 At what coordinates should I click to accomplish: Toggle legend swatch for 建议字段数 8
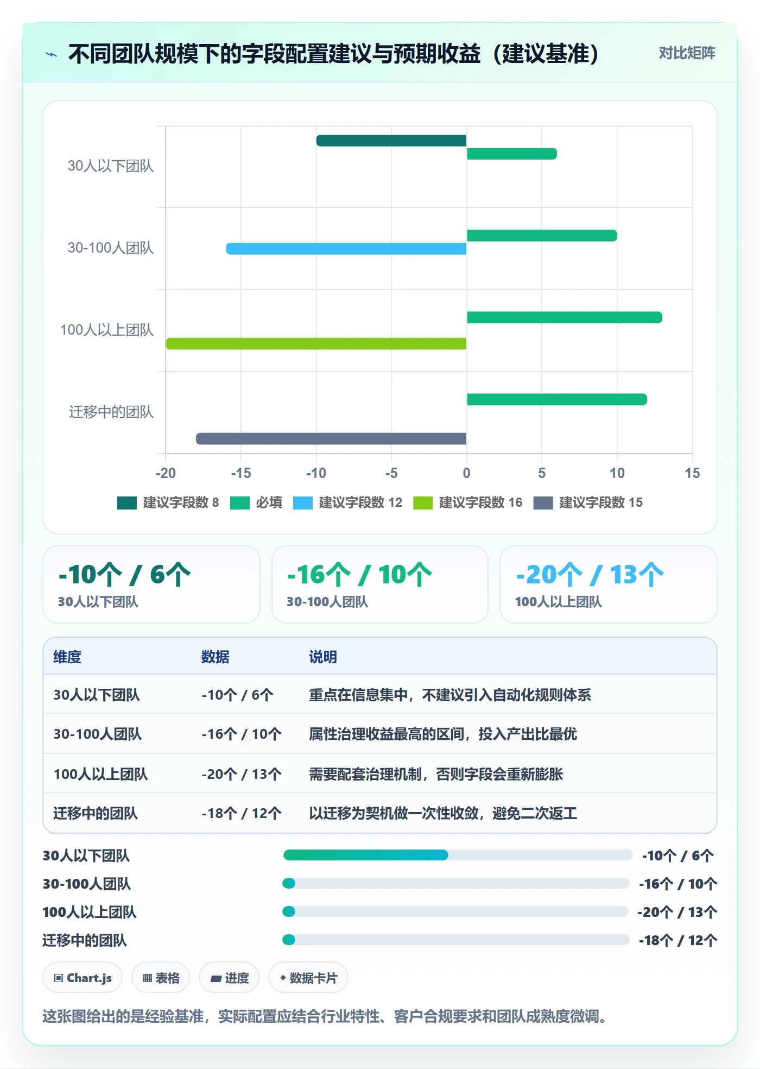point(126,503)
